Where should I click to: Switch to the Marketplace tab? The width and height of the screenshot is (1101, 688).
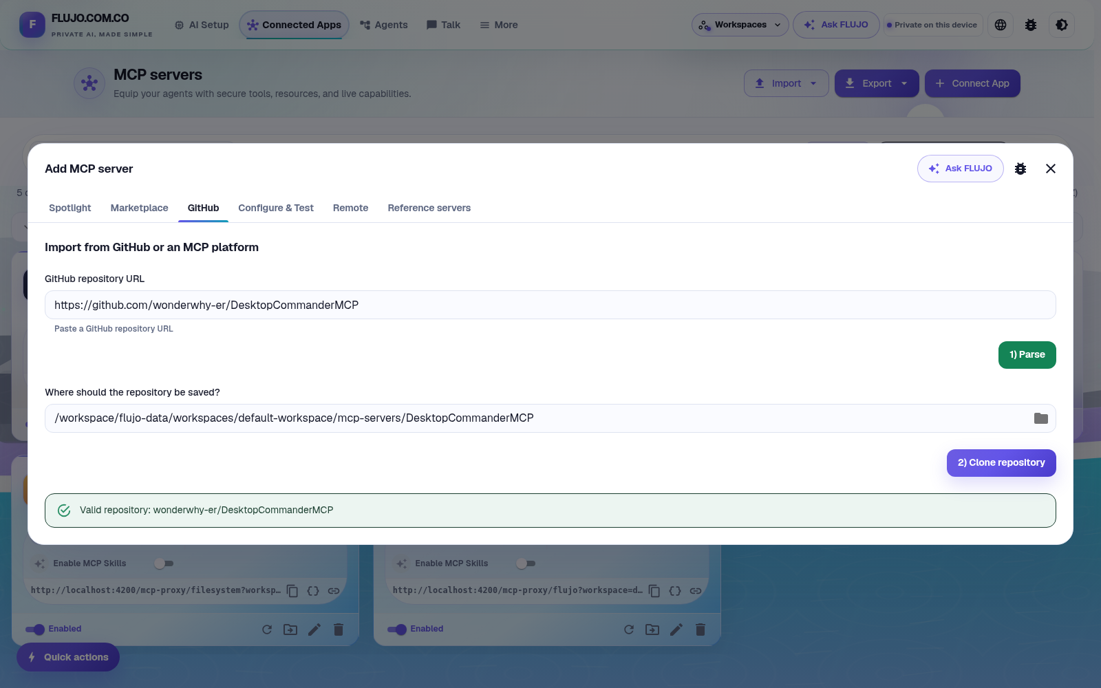point(140,208)
